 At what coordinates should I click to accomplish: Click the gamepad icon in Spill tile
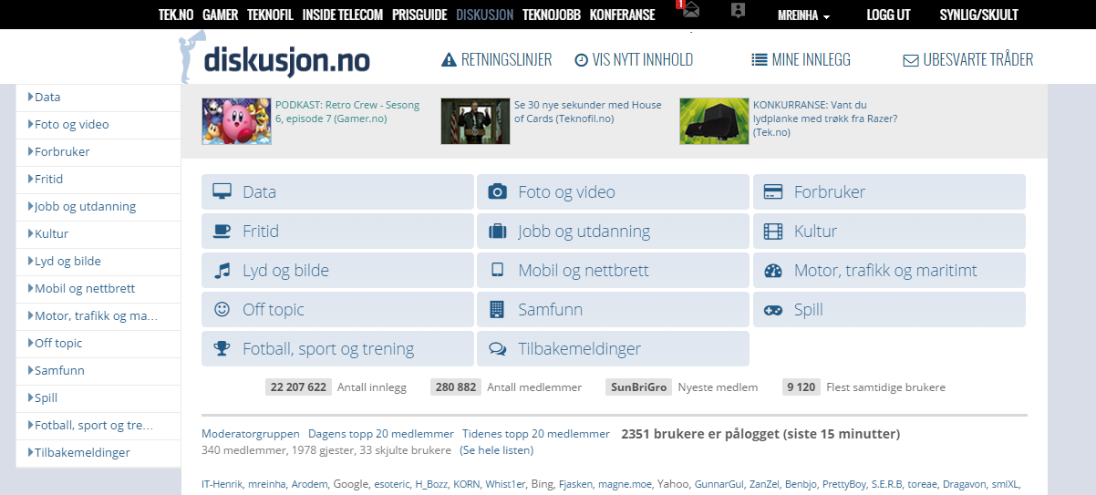point(773,309)
